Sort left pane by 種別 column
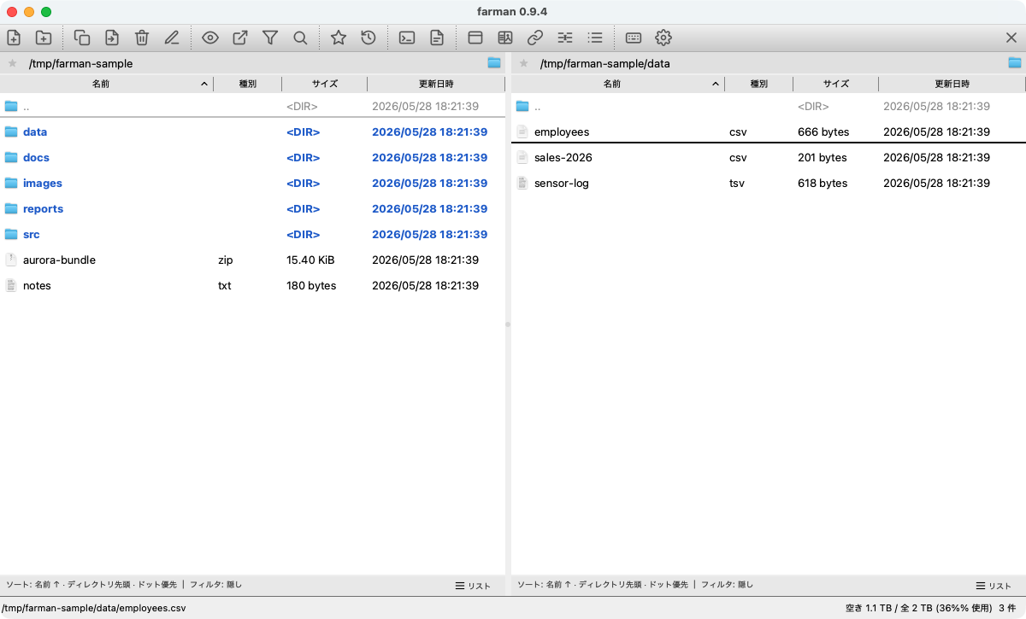The image size is (1026, 619). coord(248,84)
